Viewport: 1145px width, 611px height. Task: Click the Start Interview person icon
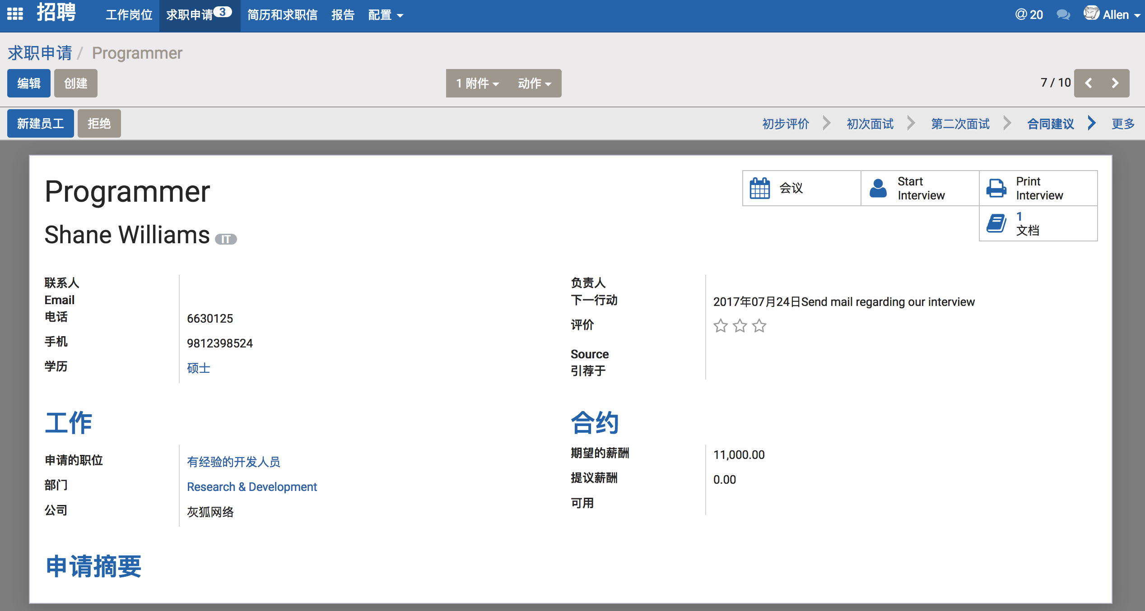(x=878, y=188)
